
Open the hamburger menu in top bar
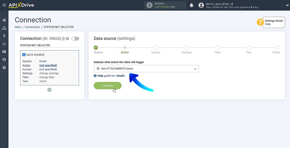pyautogui.click(x=4, y=5)
